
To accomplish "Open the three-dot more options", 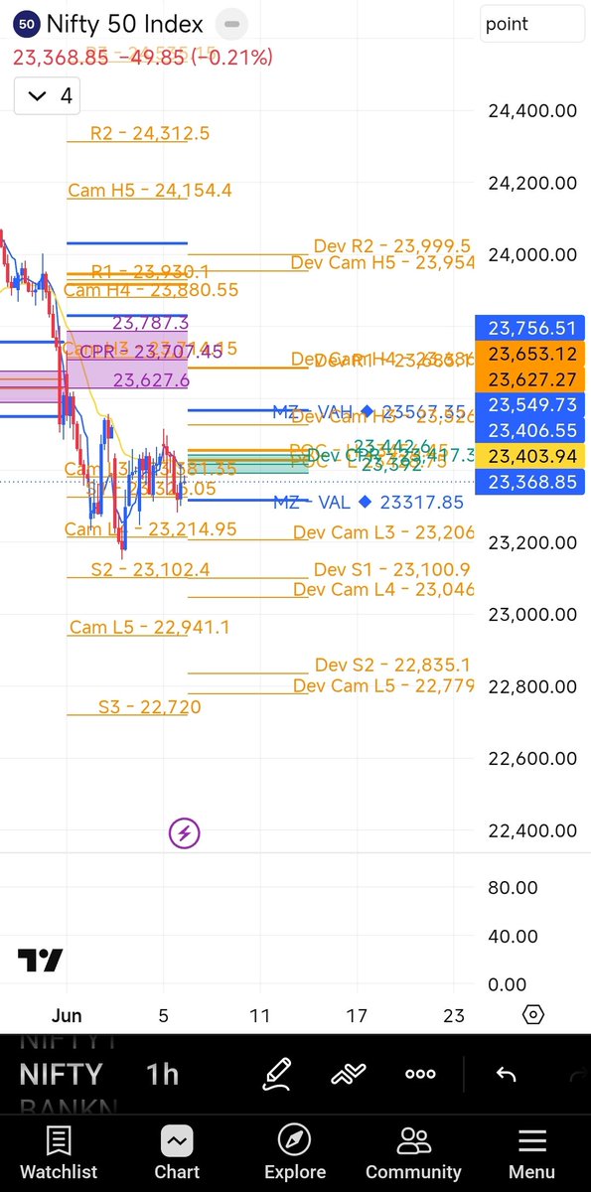I will click(420, 1074).
